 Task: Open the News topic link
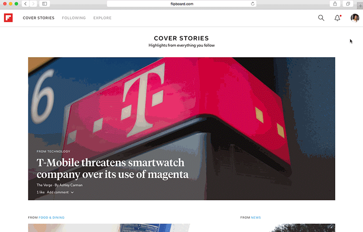coord(256,217)
